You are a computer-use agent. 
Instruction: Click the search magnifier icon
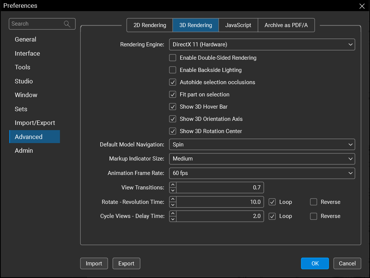[x=67, y=24]
